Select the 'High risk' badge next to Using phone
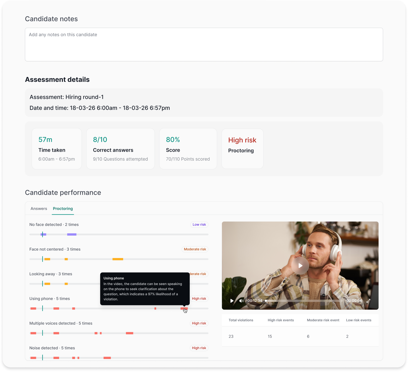This screenshot has width=408, height=372. (199, 299)
